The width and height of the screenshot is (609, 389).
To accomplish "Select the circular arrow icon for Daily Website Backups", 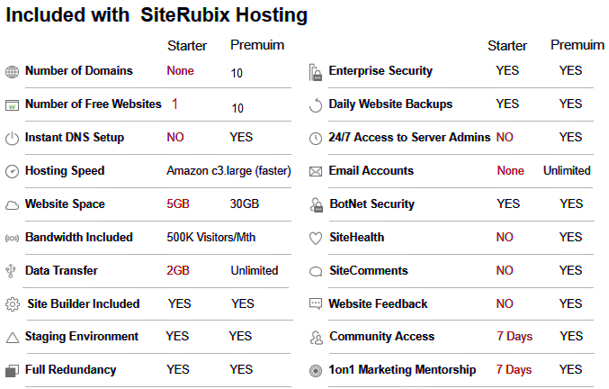I will coord(316,105).
